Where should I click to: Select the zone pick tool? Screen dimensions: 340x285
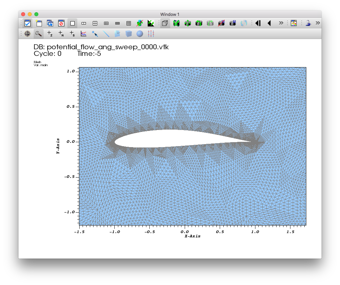50,34
